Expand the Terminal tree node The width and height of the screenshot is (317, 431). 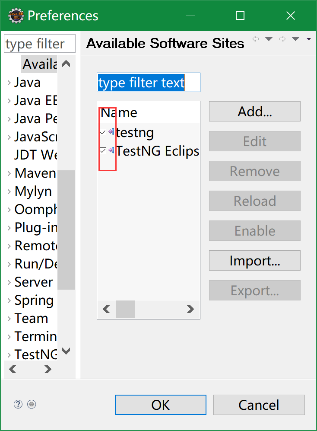(x=9, y=337)
